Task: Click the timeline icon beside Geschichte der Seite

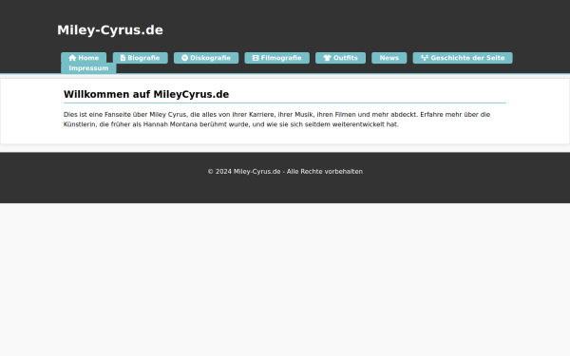Action: pyautogui.click(x=425, y=58)
